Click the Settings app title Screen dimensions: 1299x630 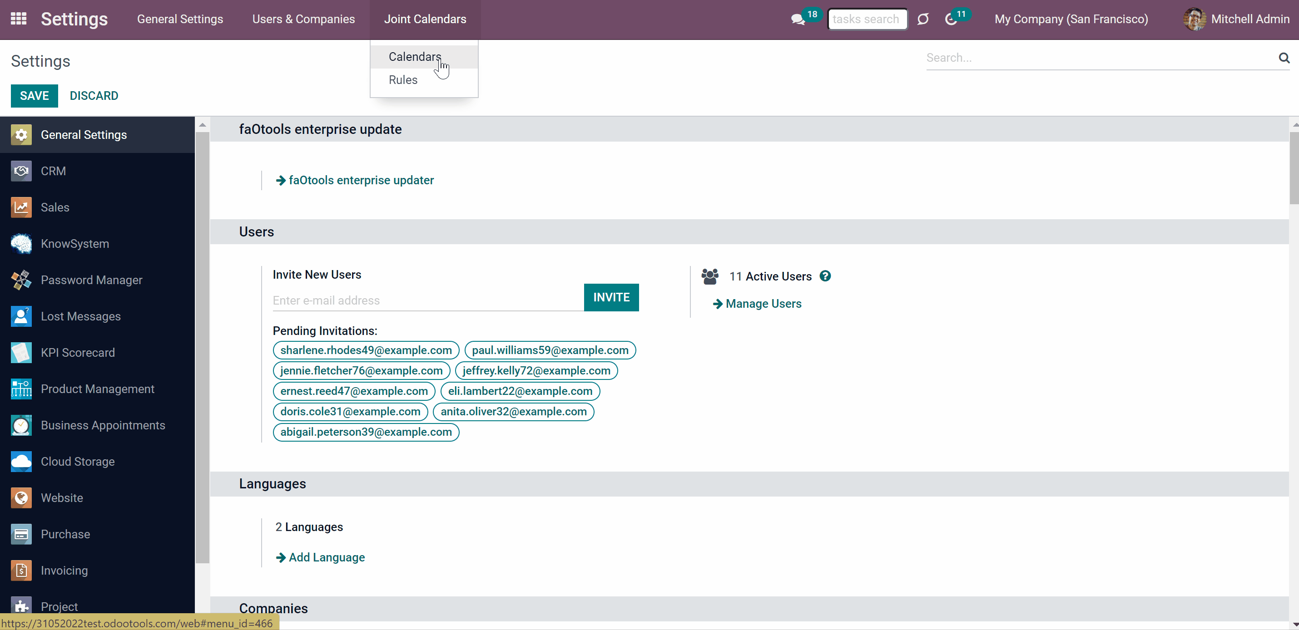[74, 19]
